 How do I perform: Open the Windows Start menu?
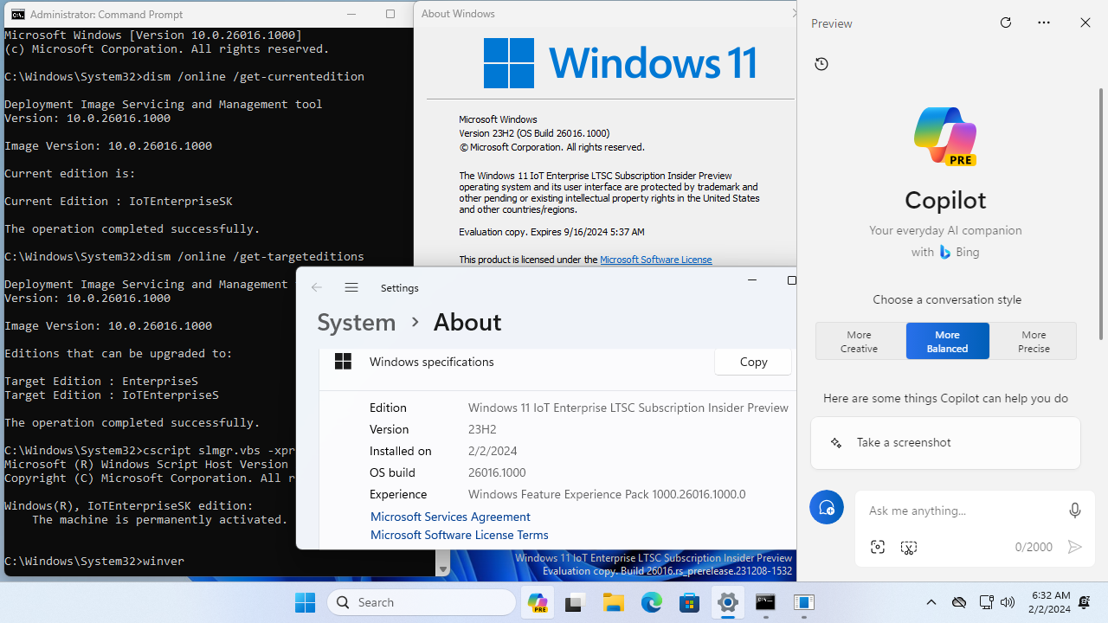(305, 602)
